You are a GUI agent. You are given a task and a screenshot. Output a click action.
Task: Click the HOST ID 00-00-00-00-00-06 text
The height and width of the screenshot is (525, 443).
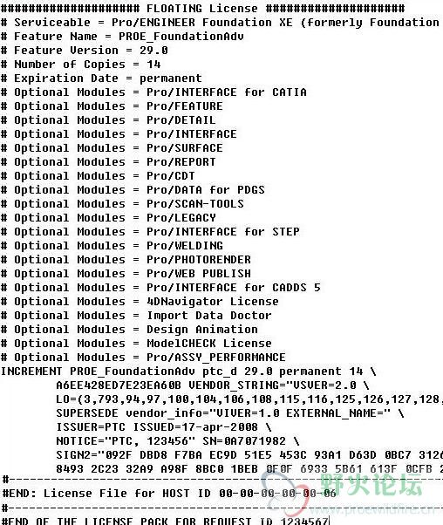(x=249, y=494)
